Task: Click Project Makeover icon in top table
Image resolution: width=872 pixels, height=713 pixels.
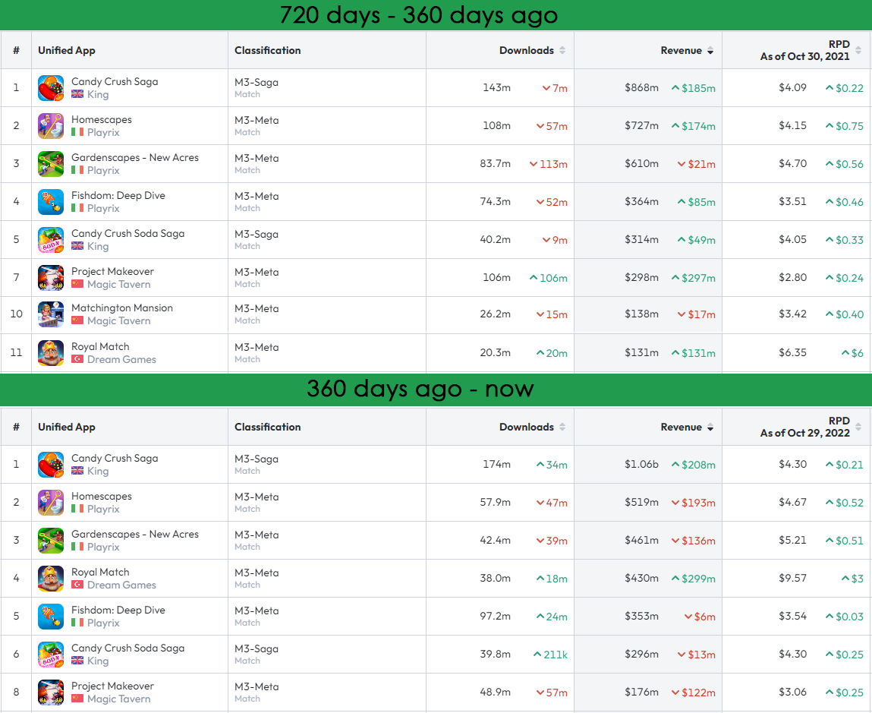Action: [x=51, y=278]
